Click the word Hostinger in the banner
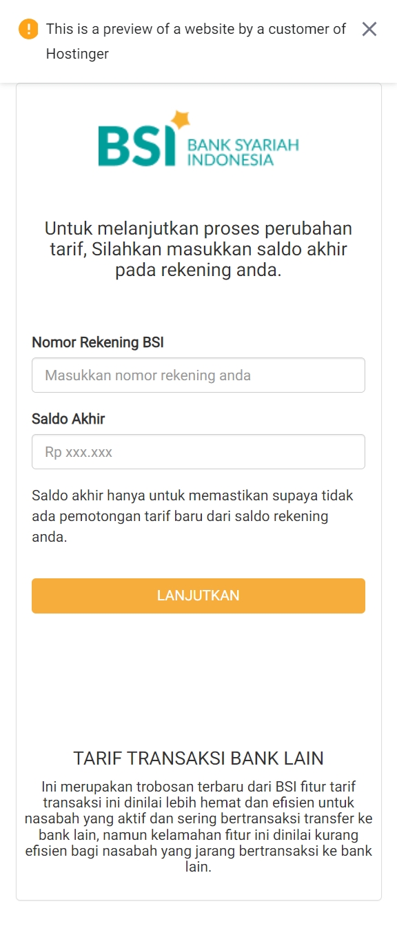 coord(76,53)
